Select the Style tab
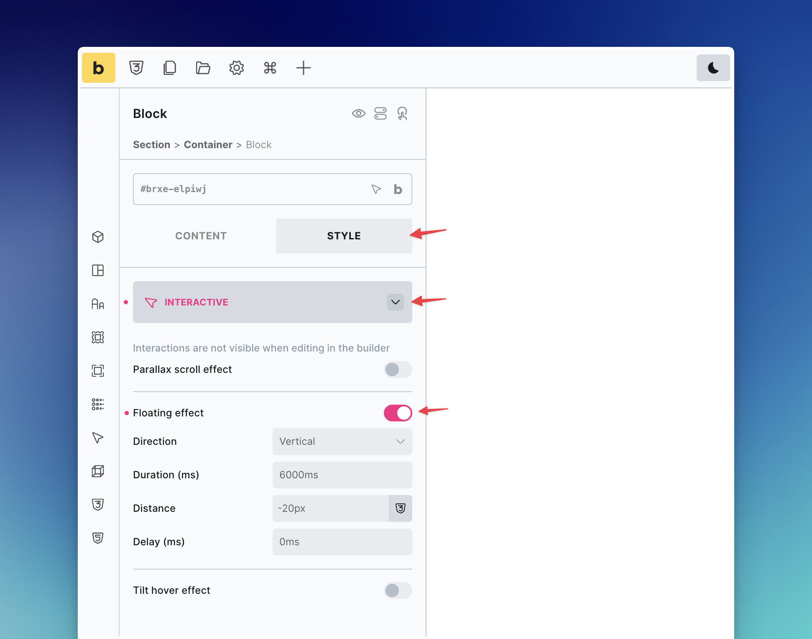 pos(344,236)
